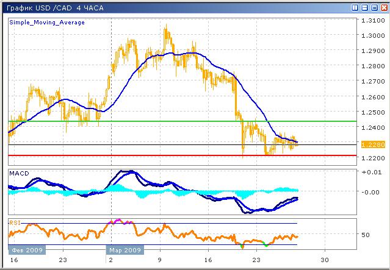Click the Simple_Moving_Average indicator label
390x270 pixels.
(x=47, y=23)
